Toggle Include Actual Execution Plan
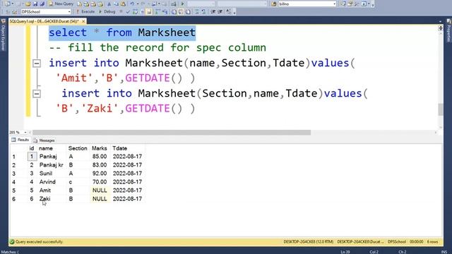Viewport: 452px width, 254px height. coord(157,12)
